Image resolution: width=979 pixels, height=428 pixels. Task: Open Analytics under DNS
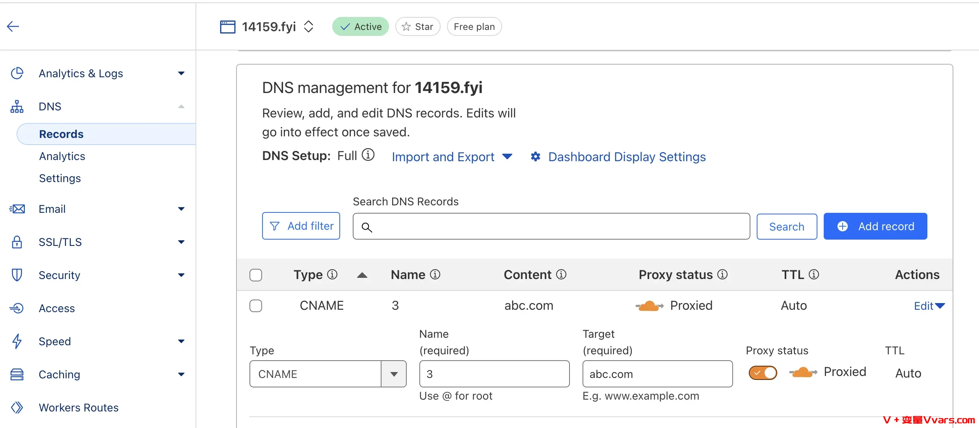62,156
